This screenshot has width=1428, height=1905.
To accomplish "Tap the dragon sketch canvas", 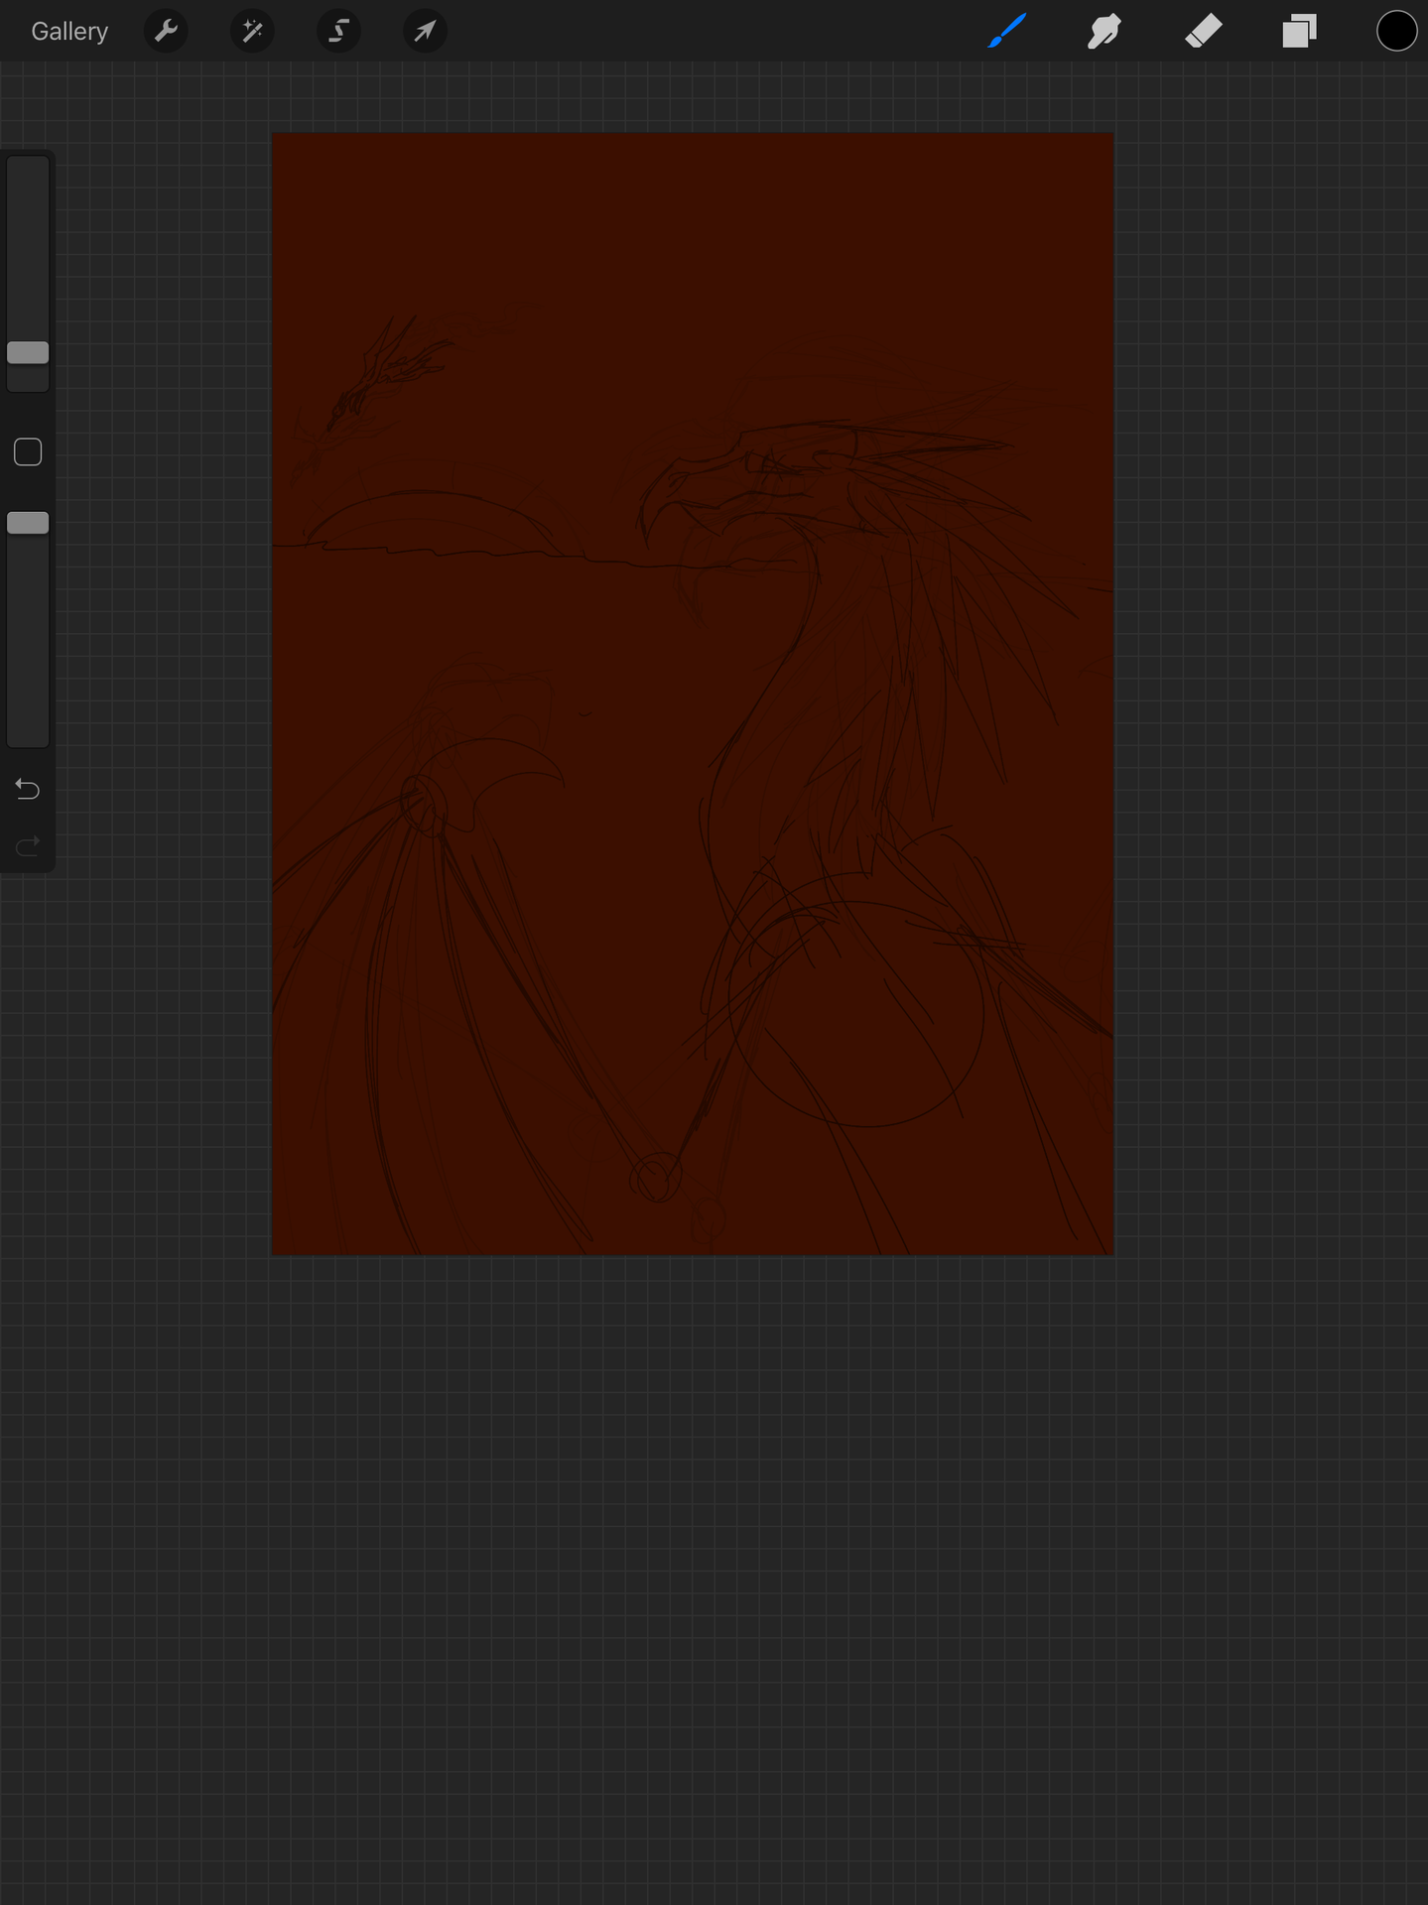I will click(x=693, y=694).
